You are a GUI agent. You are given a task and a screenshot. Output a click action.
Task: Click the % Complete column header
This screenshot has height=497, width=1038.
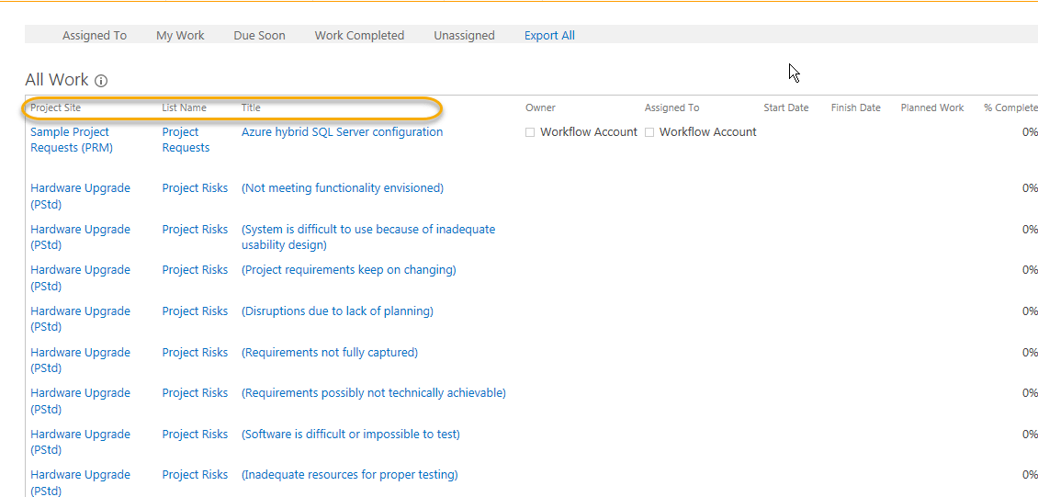(x=1010, y=107)
